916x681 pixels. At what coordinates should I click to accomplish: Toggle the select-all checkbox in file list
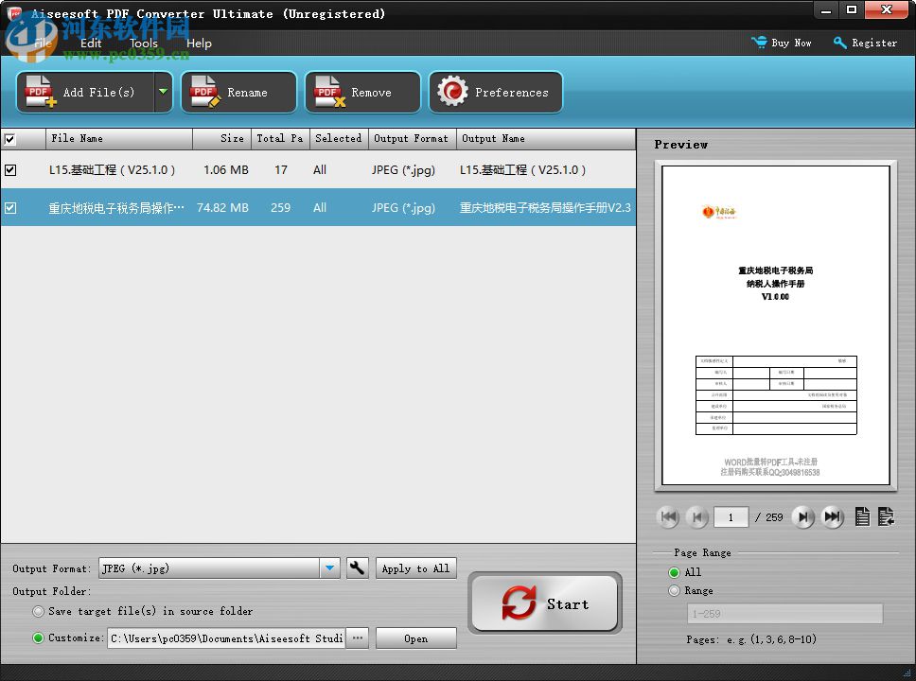(10, 138)
